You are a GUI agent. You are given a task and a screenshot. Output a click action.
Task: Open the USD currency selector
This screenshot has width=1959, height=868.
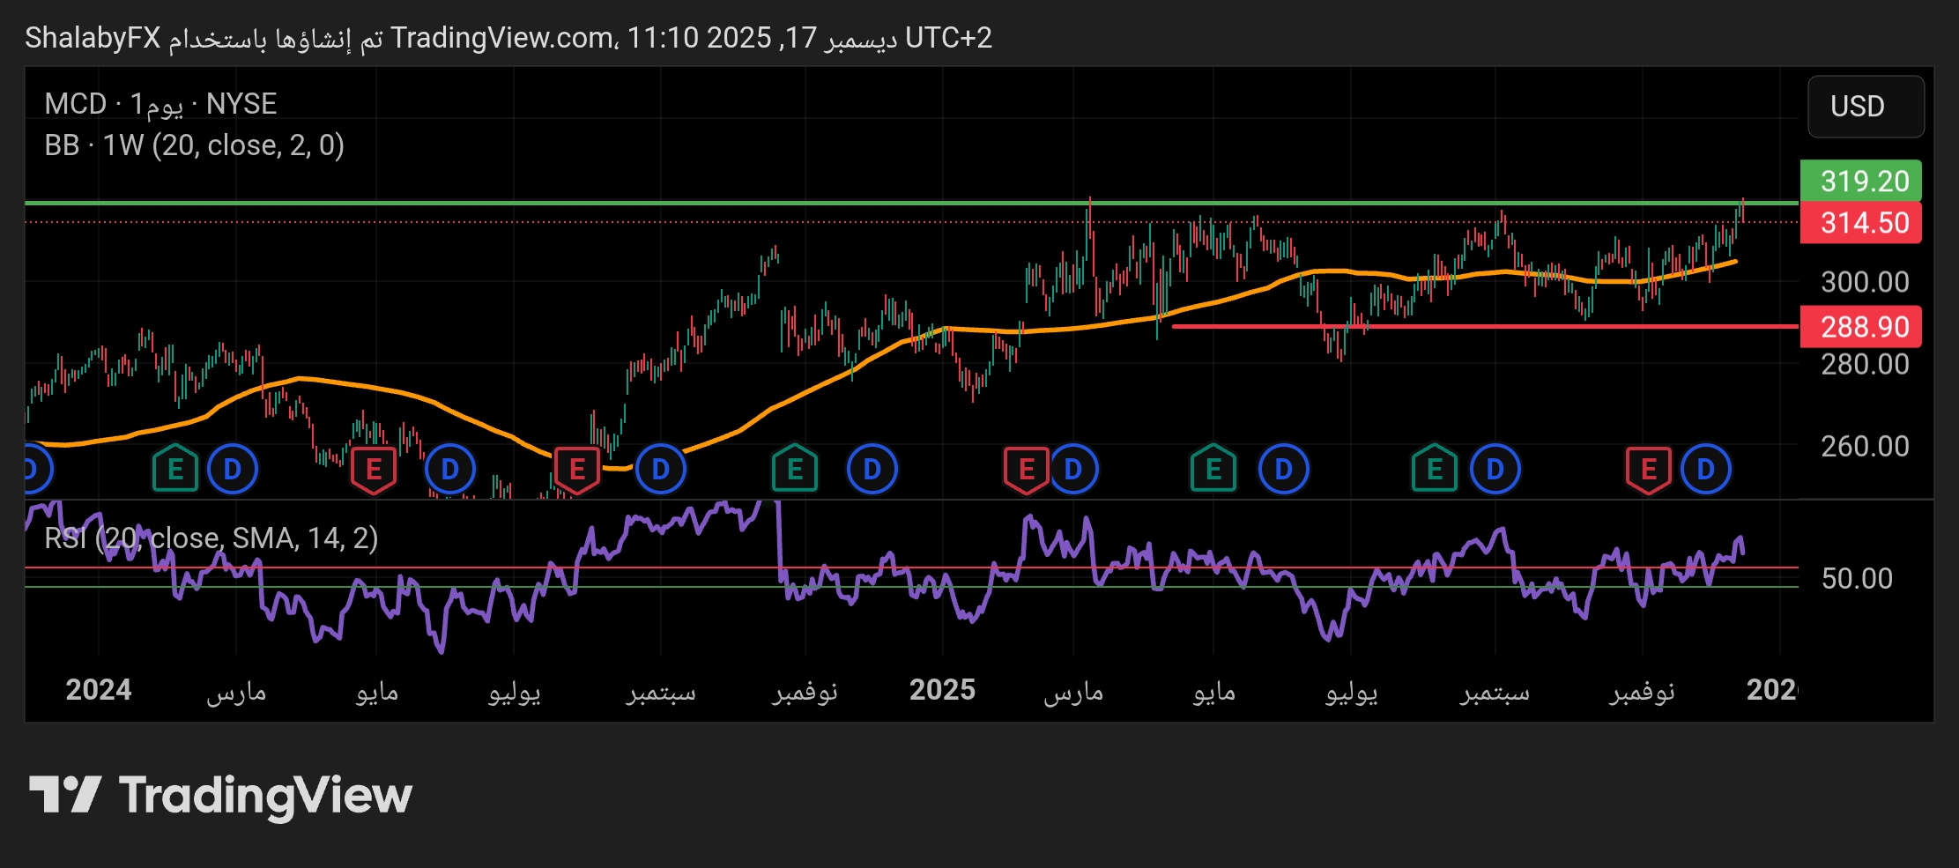1865,107
